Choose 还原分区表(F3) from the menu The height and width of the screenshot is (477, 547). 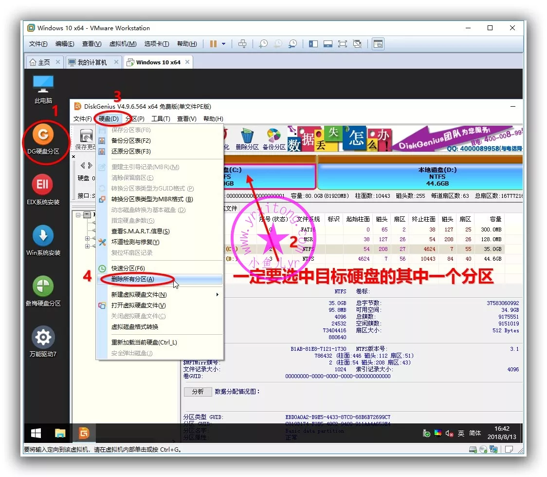(160, 151)
